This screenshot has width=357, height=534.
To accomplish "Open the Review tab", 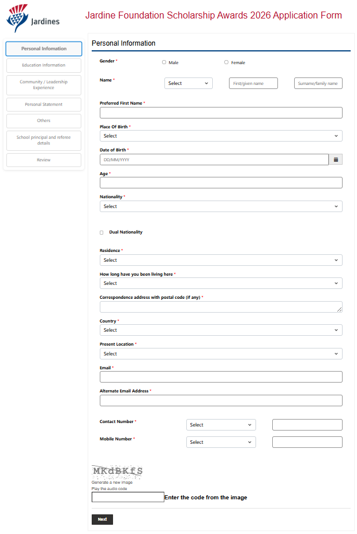I will tap(44, 160).
